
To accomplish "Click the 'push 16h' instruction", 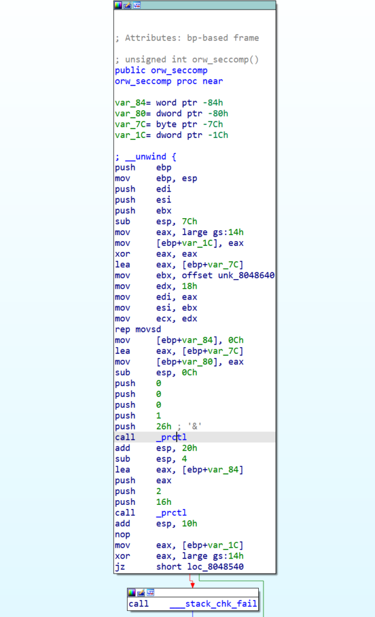I will (143, 502).
